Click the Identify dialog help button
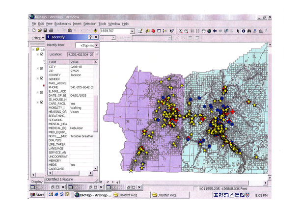Screen dimensions: 302x208 click(90, 37)
